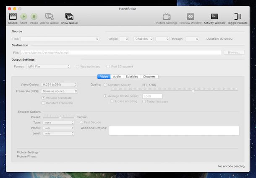Screen dimensions: 256x178
Task: Open the Title dropdown
Action: [60, 39]
